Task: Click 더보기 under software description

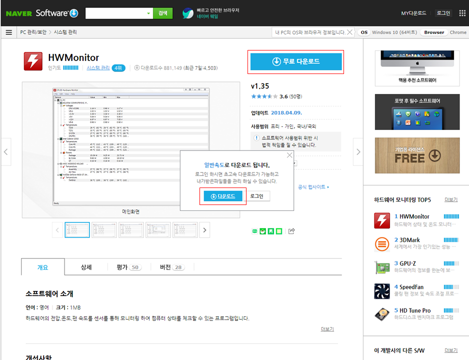Action: tap(327, 329)
